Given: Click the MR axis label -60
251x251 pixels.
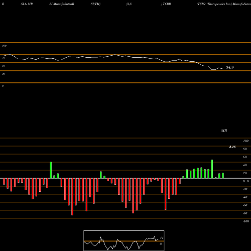Looking at the screenshot, I should (245, 205).
